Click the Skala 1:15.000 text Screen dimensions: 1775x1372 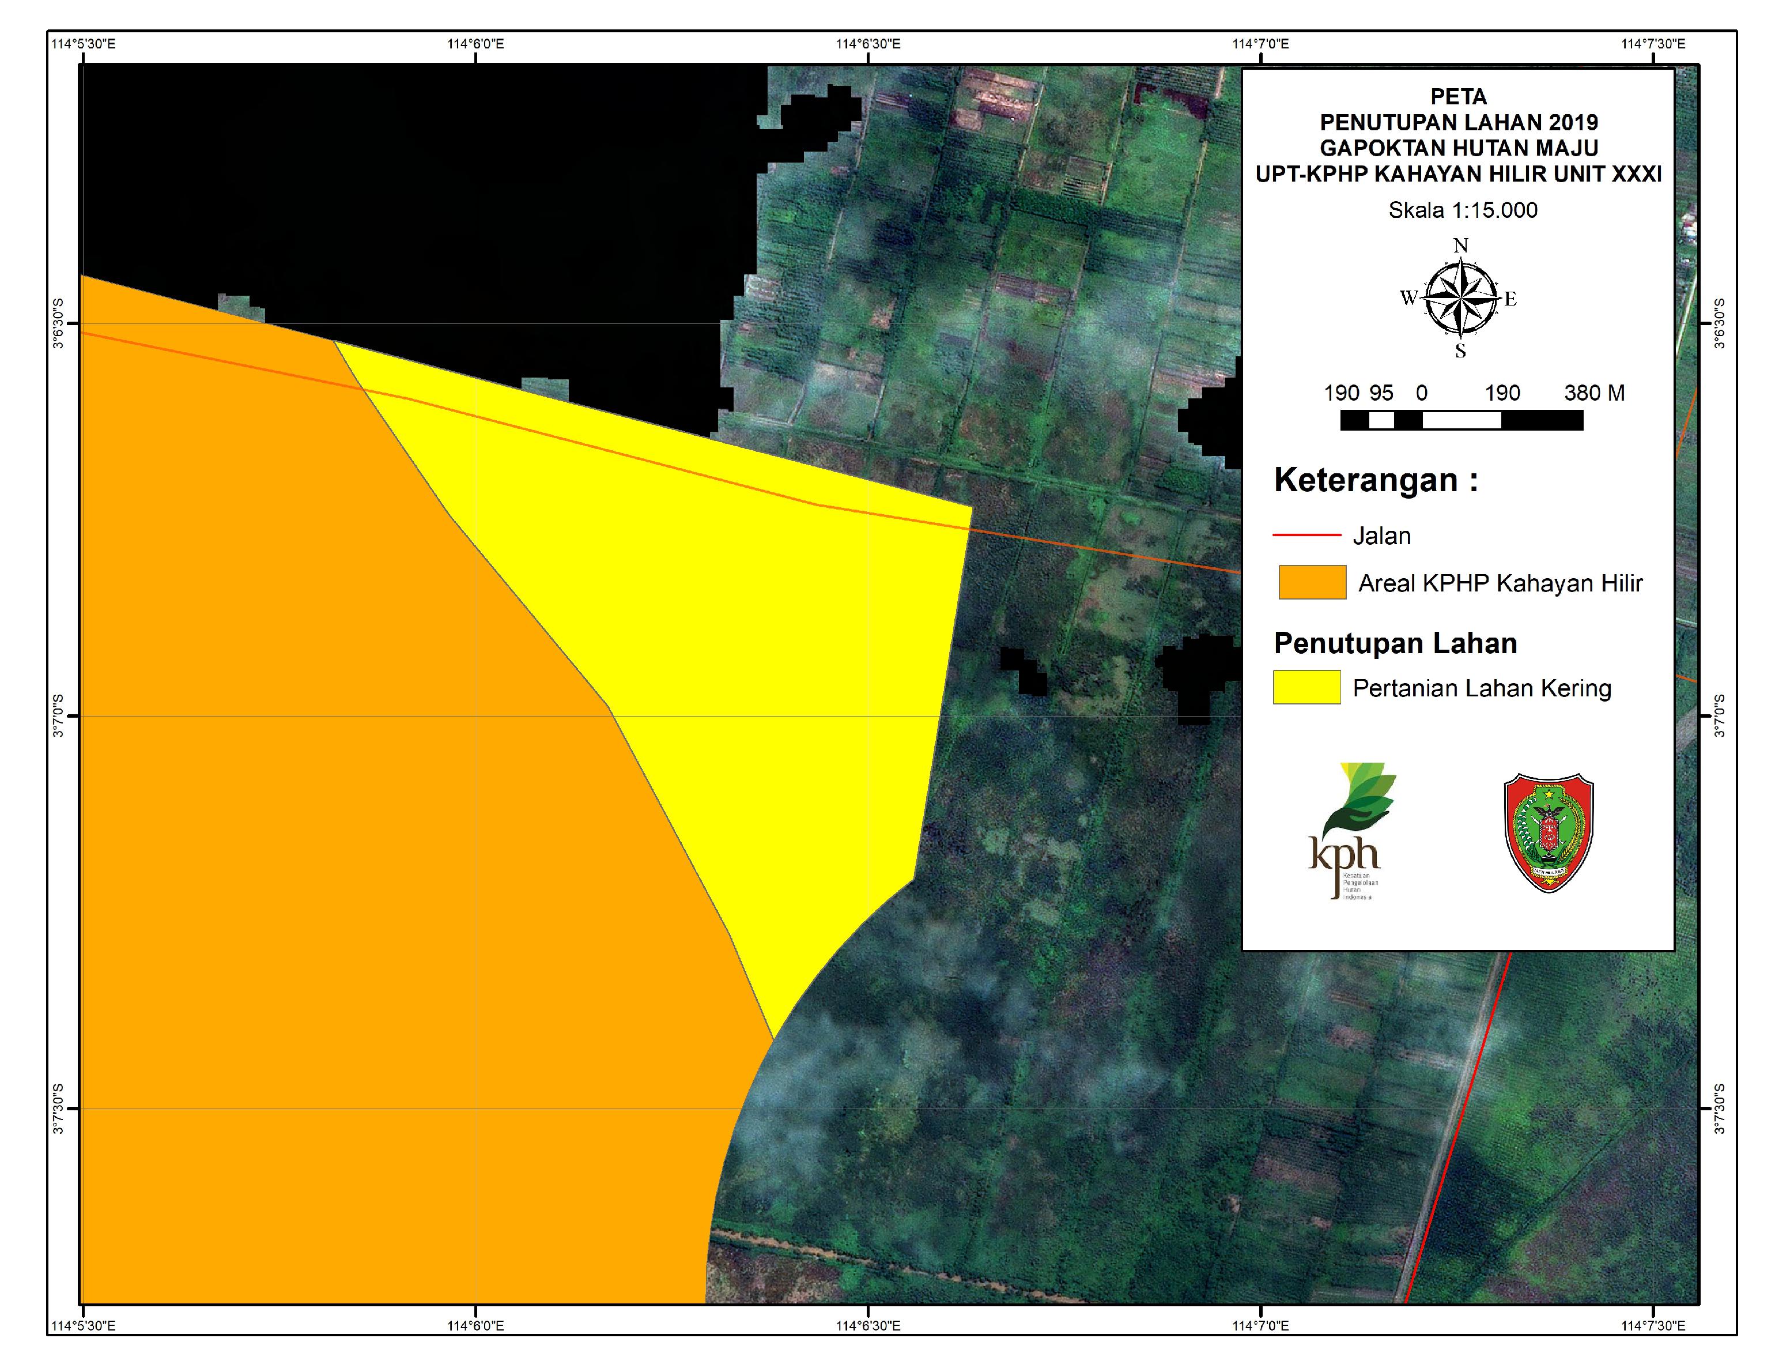point(1463,210)
